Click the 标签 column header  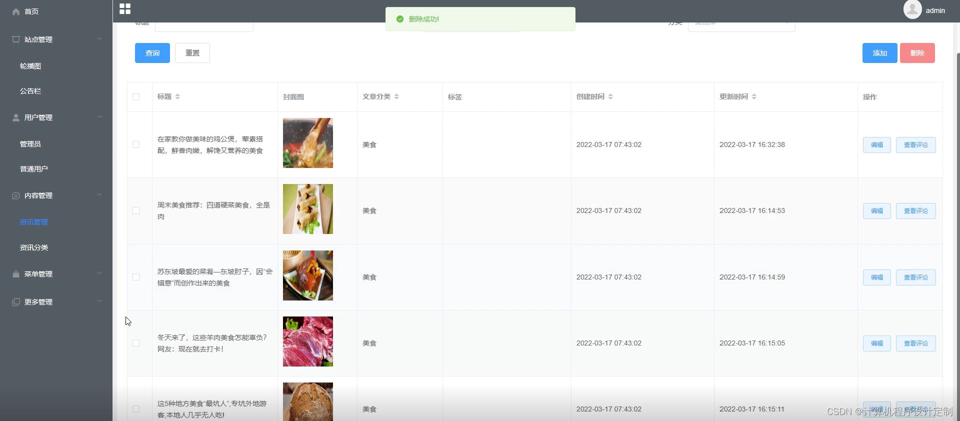(455, 97)
